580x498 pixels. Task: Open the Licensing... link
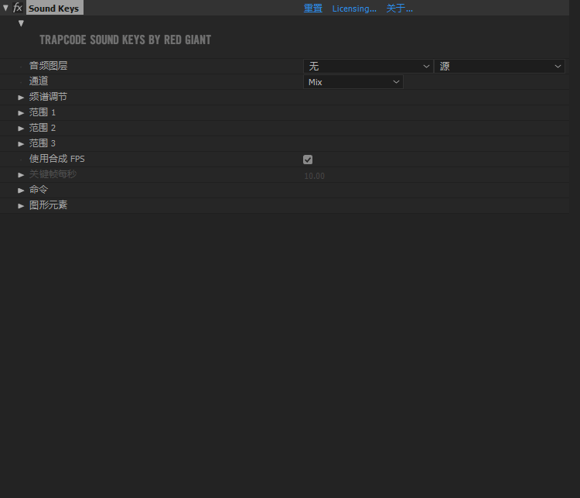pos(354,9)
